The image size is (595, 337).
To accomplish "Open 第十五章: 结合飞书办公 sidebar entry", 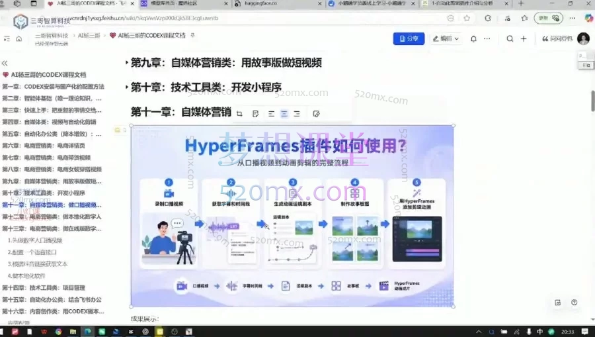I will click(x=52, y=299).
